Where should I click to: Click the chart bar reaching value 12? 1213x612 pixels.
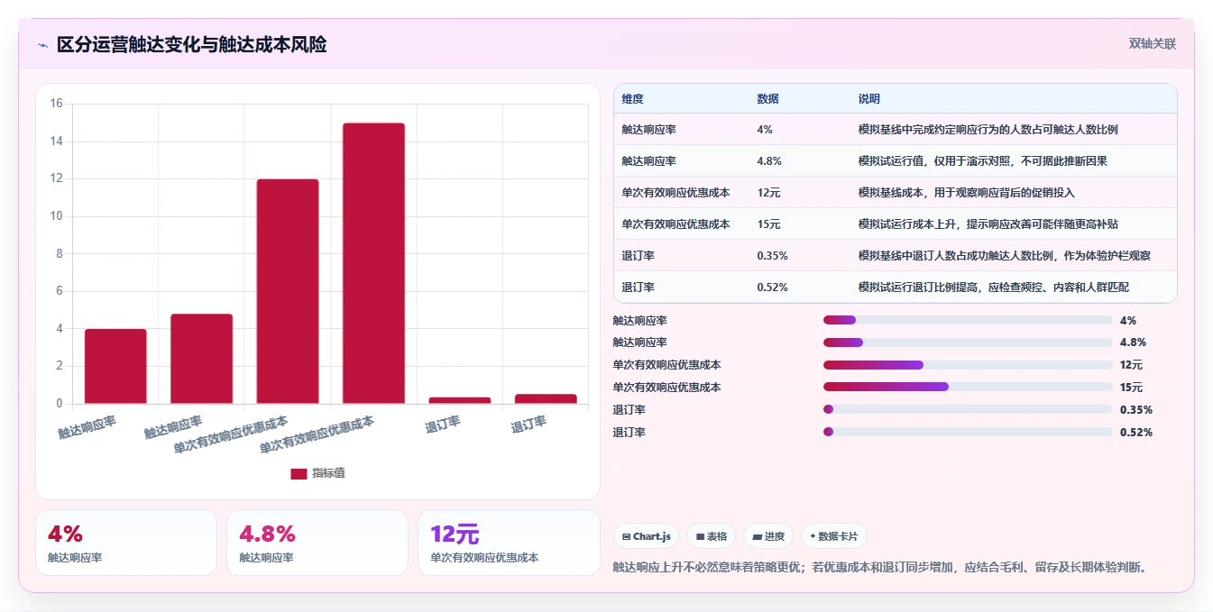click(x=288, y=291)
